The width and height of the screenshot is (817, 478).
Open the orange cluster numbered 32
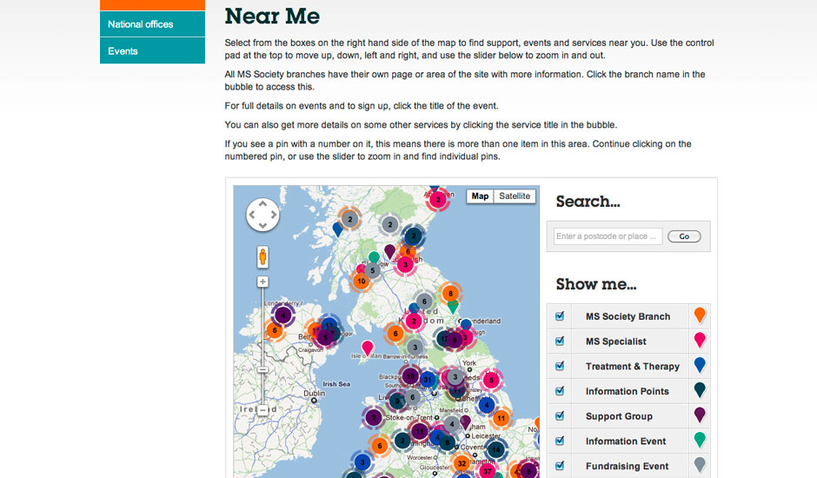pyautogui.click(x=462, y=463)
